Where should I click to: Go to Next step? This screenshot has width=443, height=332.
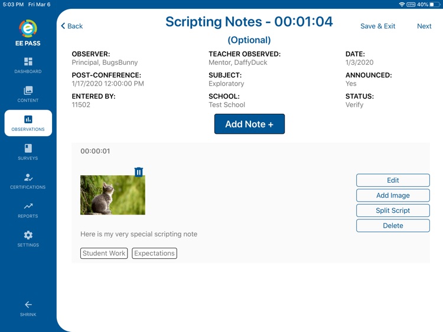click(424, 26)
